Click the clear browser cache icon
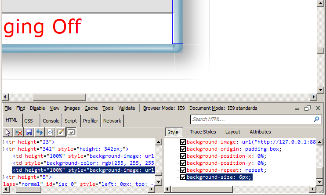 tap(18, 132)
